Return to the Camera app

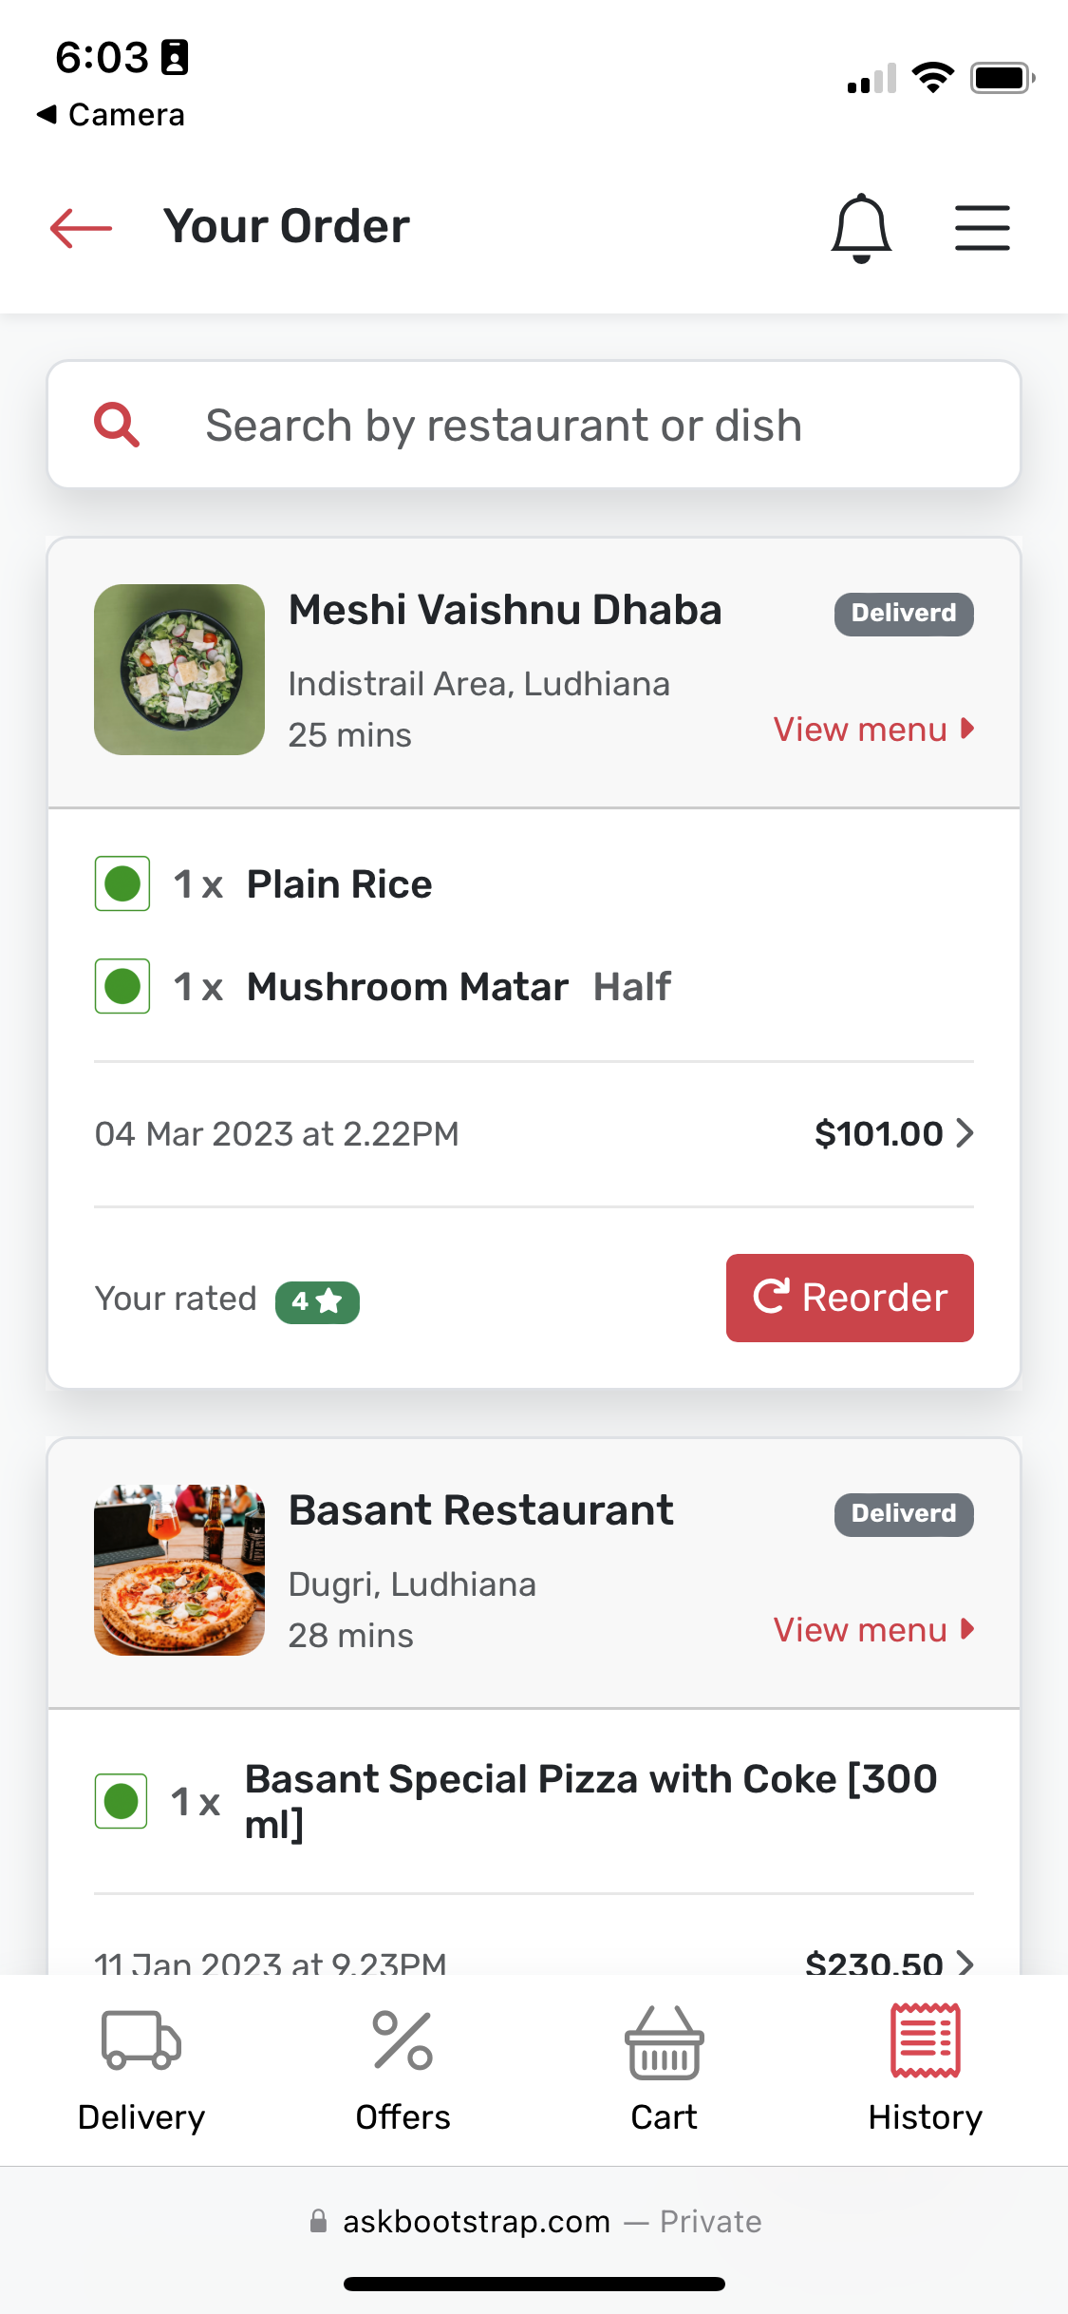(x=110, y=115)
